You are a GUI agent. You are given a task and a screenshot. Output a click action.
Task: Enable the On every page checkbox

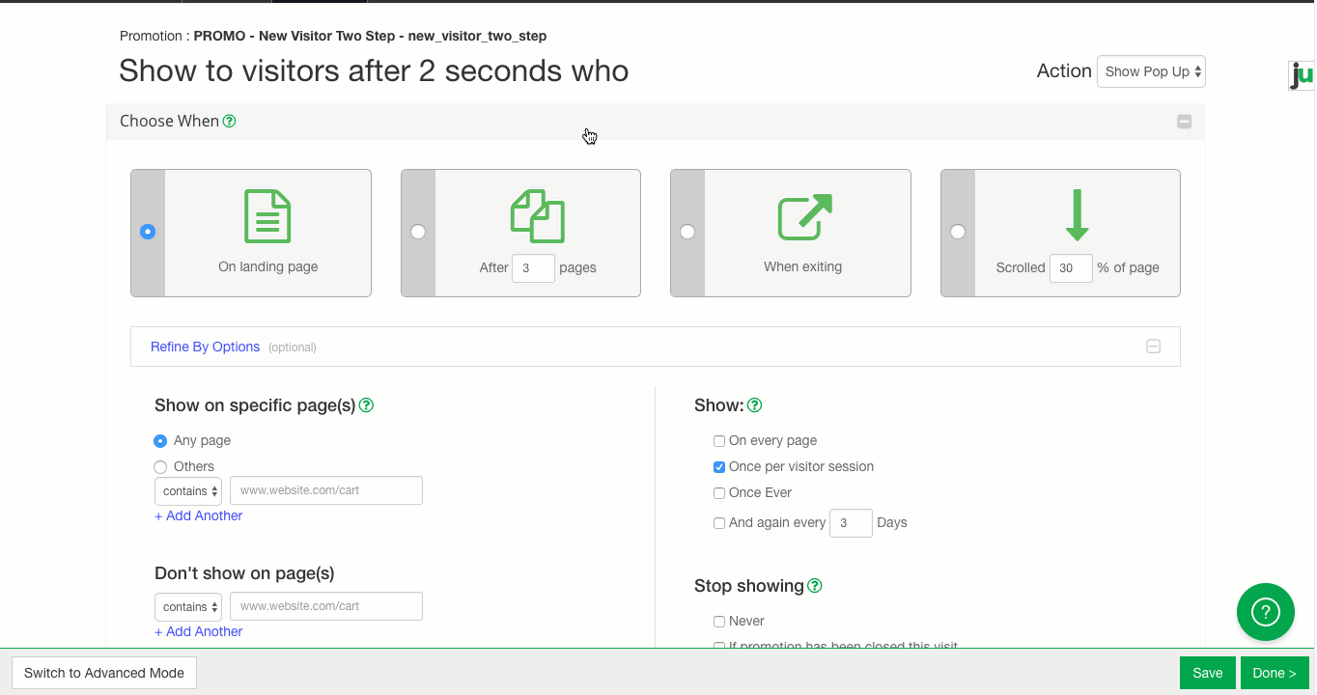coord(719,441)
